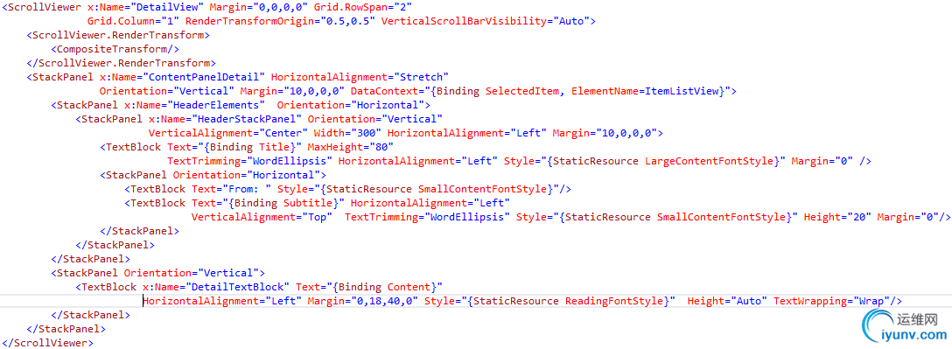The width and height of the screenshot is (952, 349).
Task: Click the VerticalAlignment="Top" attribute
Action: coord(262,217)
